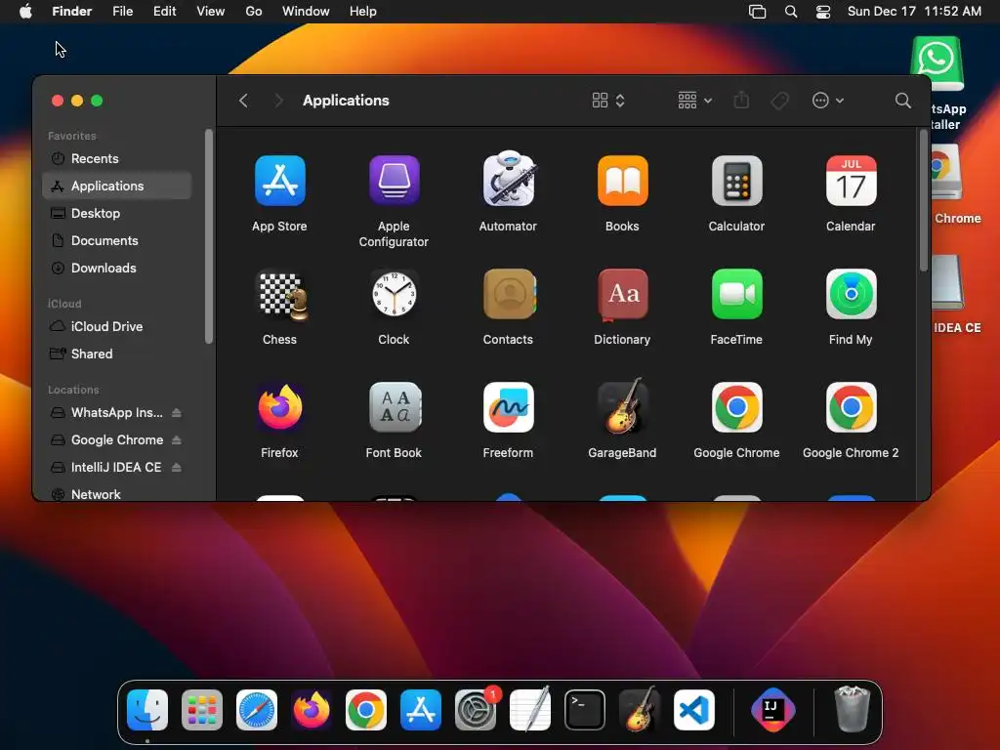Open the Apple menu
This screenshot has width=1000, height=750.
pyautogui.click(x=25, y=12)
